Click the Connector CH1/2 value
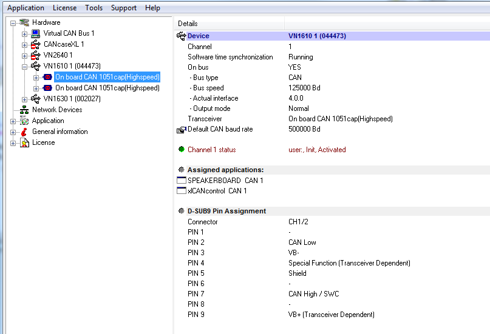The width and height of the screenshot is (490, 334). 298,222
